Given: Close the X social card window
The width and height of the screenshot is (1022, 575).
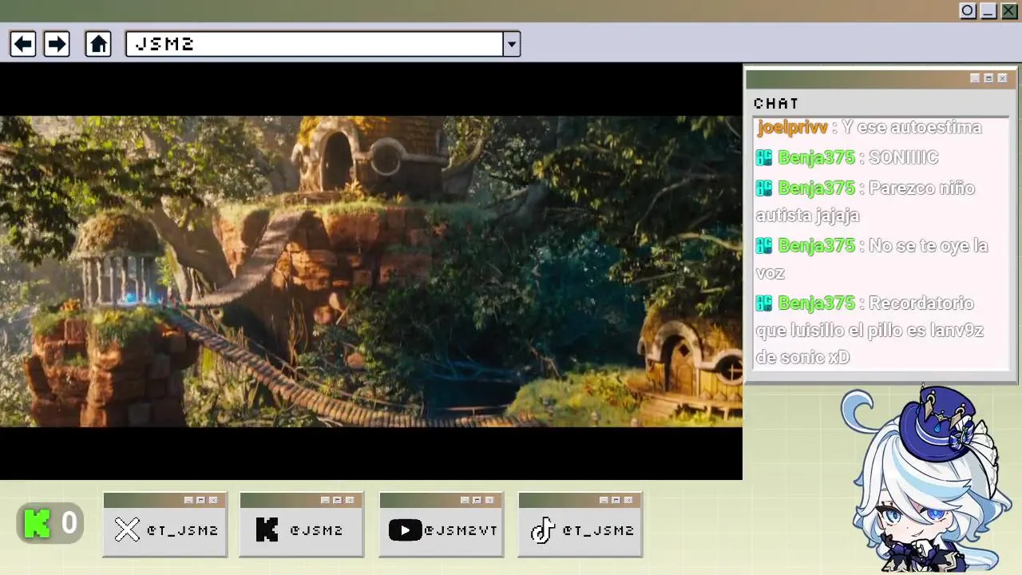Looking at the screenshot, I should (213, 500).
